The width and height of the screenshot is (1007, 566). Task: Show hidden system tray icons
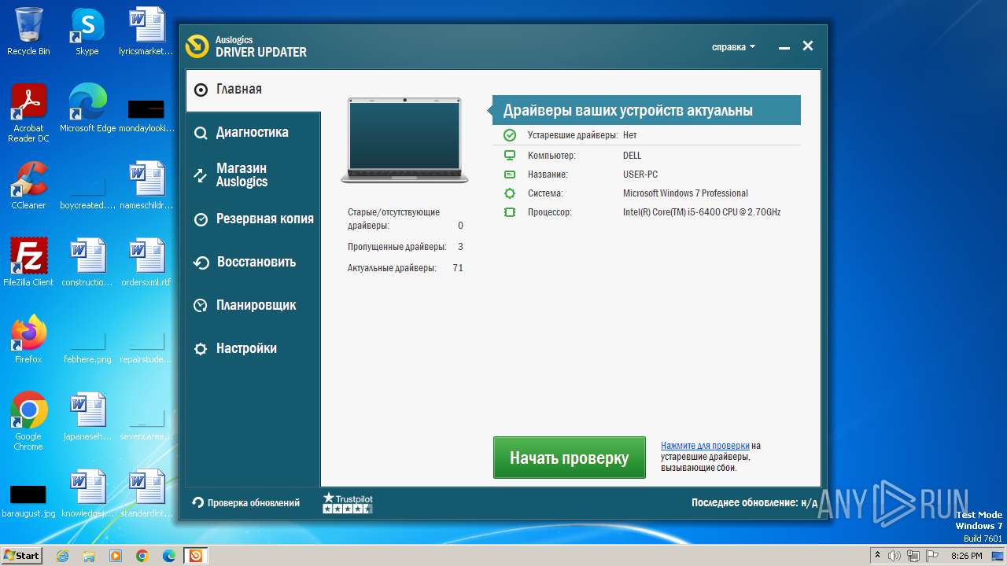877,556
